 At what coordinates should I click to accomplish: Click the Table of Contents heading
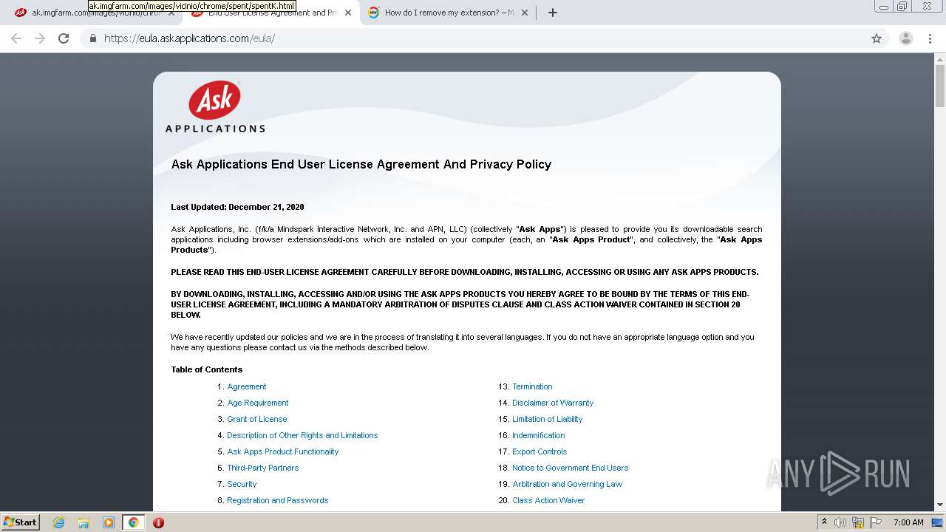207,369
